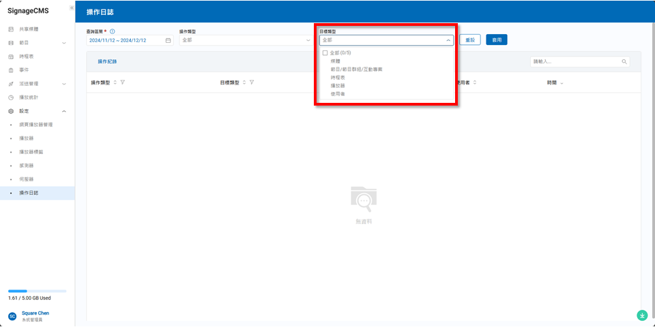Click the 套用 apply button
This screenshot has height=327, width=655.
point(497,40)
